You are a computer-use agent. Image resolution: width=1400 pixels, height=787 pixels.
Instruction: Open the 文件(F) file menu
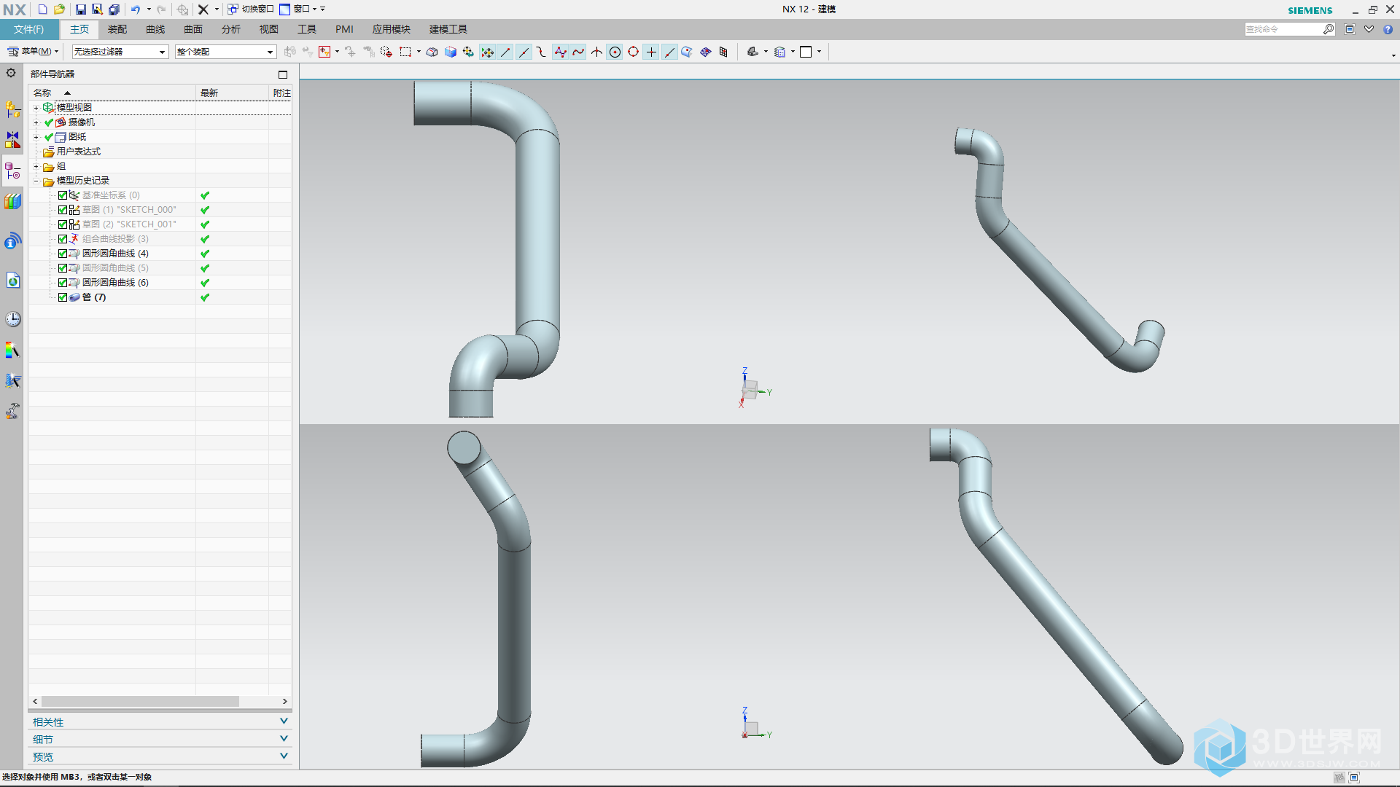[x=28, y=29]
